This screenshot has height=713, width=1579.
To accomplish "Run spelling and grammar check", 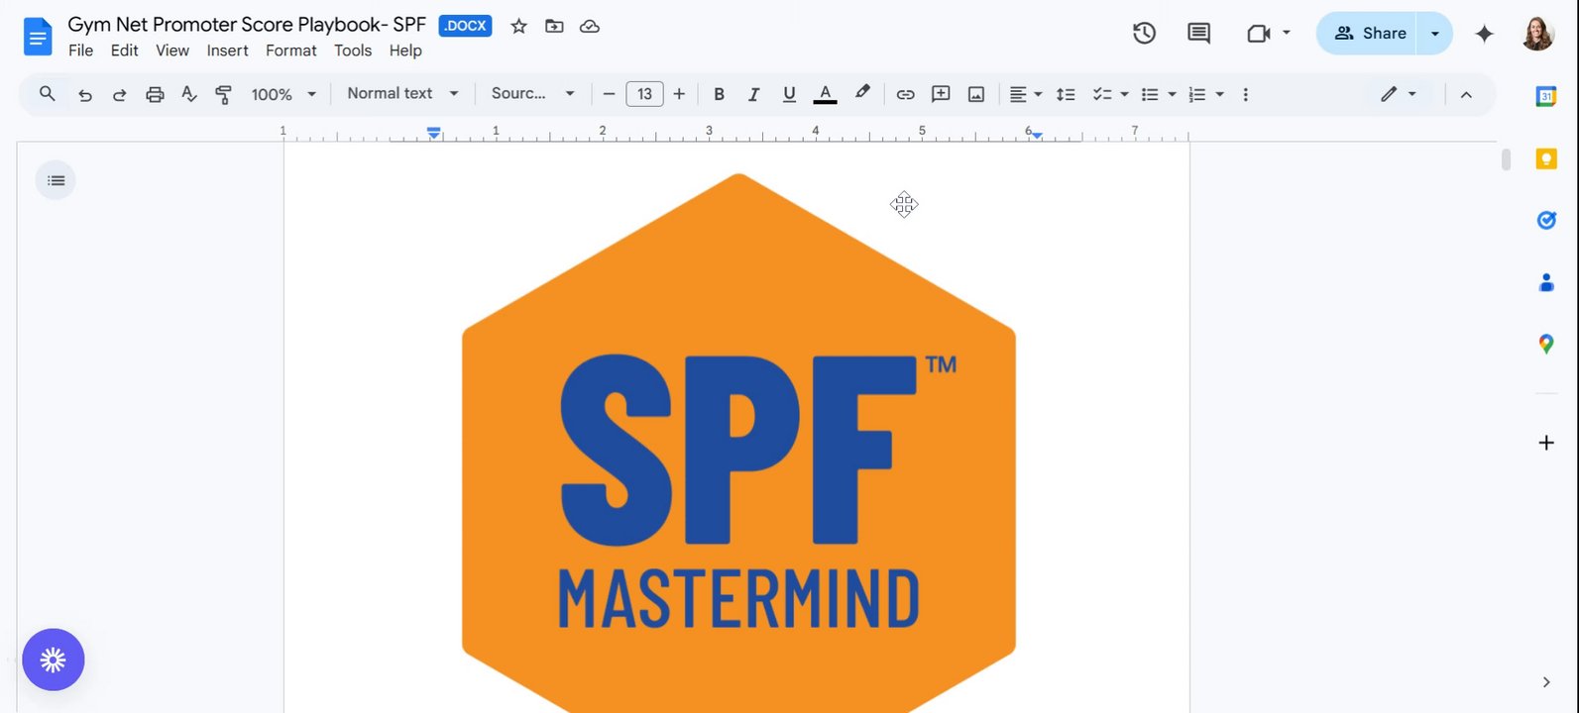I will point(189,95).
